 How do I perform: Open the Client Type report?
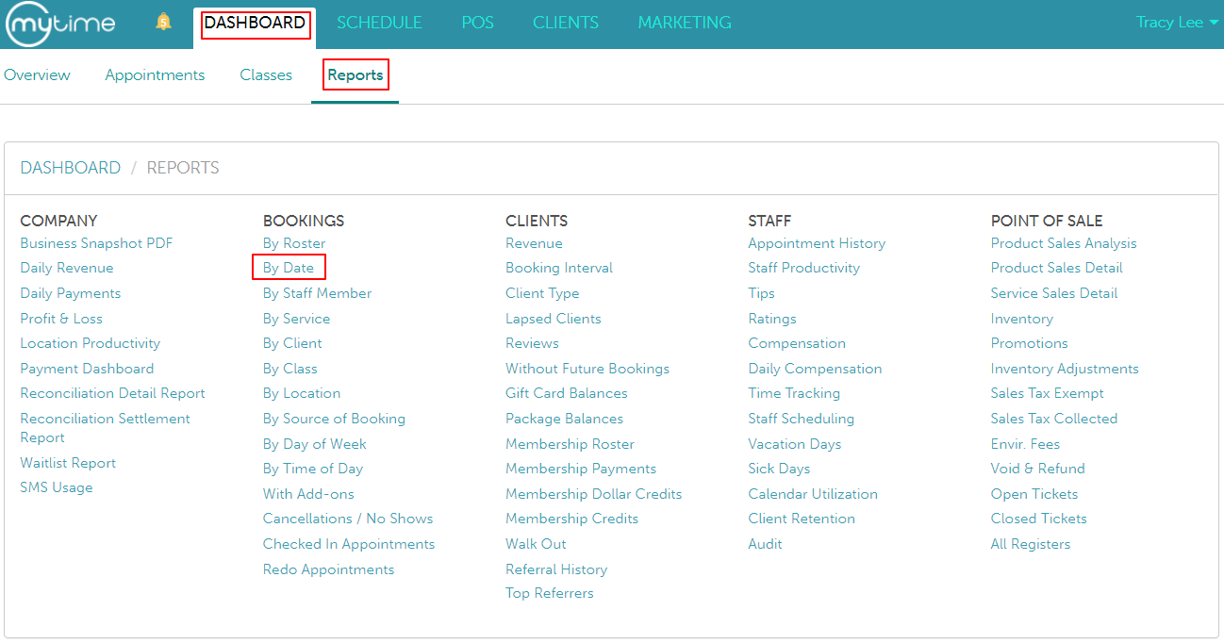(542, 293)
